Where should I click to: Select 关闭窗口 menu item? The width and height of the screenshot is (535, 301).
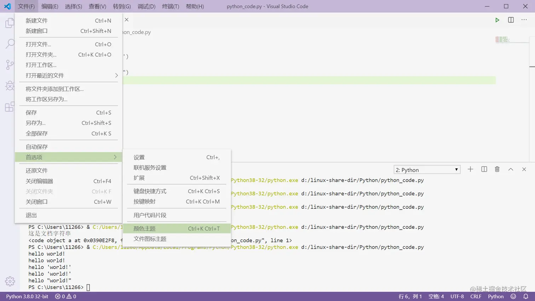(x=69, y=202)
